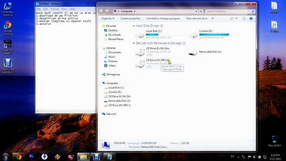The image size is (286, 161).
Task: Select Favorites in navigation pane
Action: [x=111, y=26]
